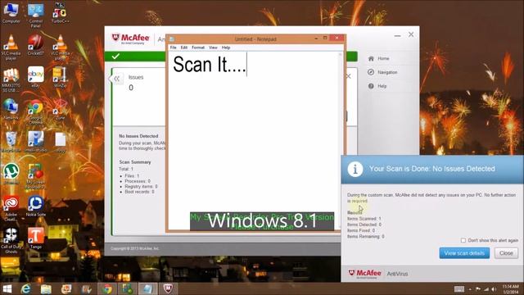The image size is (524, 295).
Task: Open Notepad View menu
Action: (x=213, y=48)
